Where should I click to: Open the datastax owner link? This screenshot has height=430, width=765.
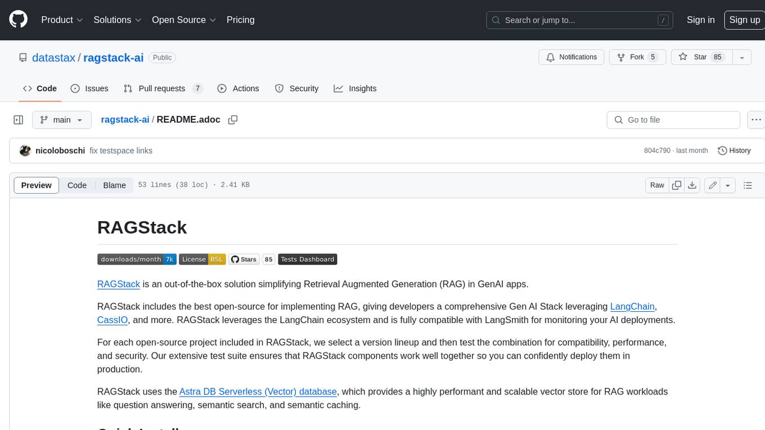(x=53, y=57)
